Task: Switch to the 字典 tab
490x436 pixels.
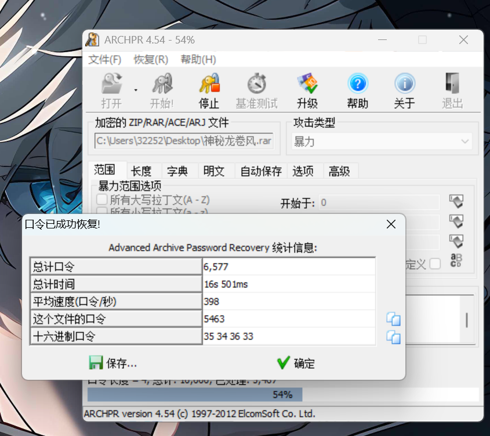Action: 177,171
